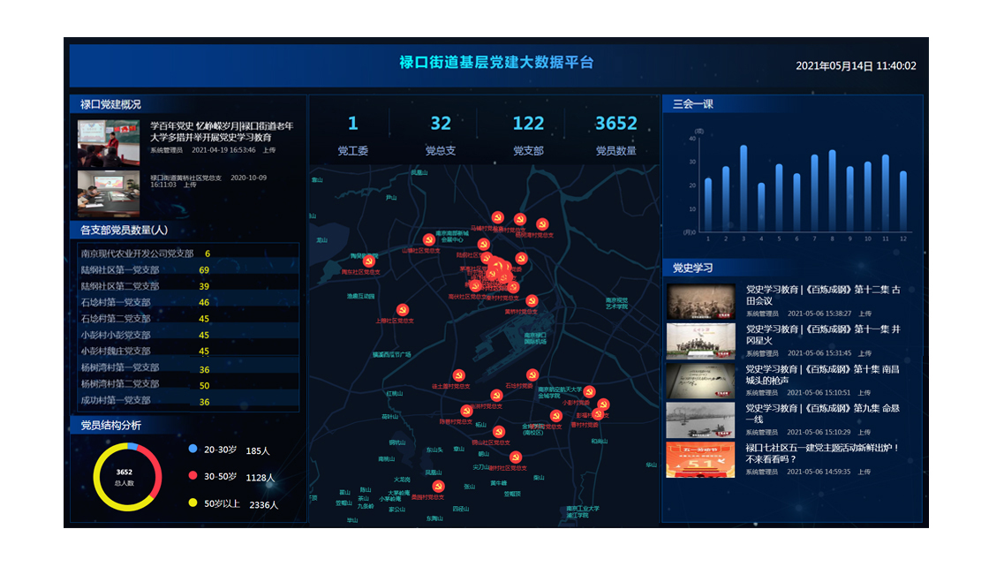Click the 党总支 count of 32
989x567 pixels.
(x=441, y=124)
